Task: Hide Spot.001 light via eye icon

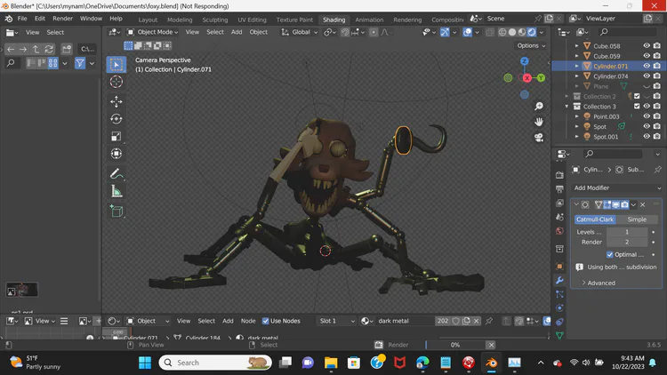Action: (x=647, y=137)
